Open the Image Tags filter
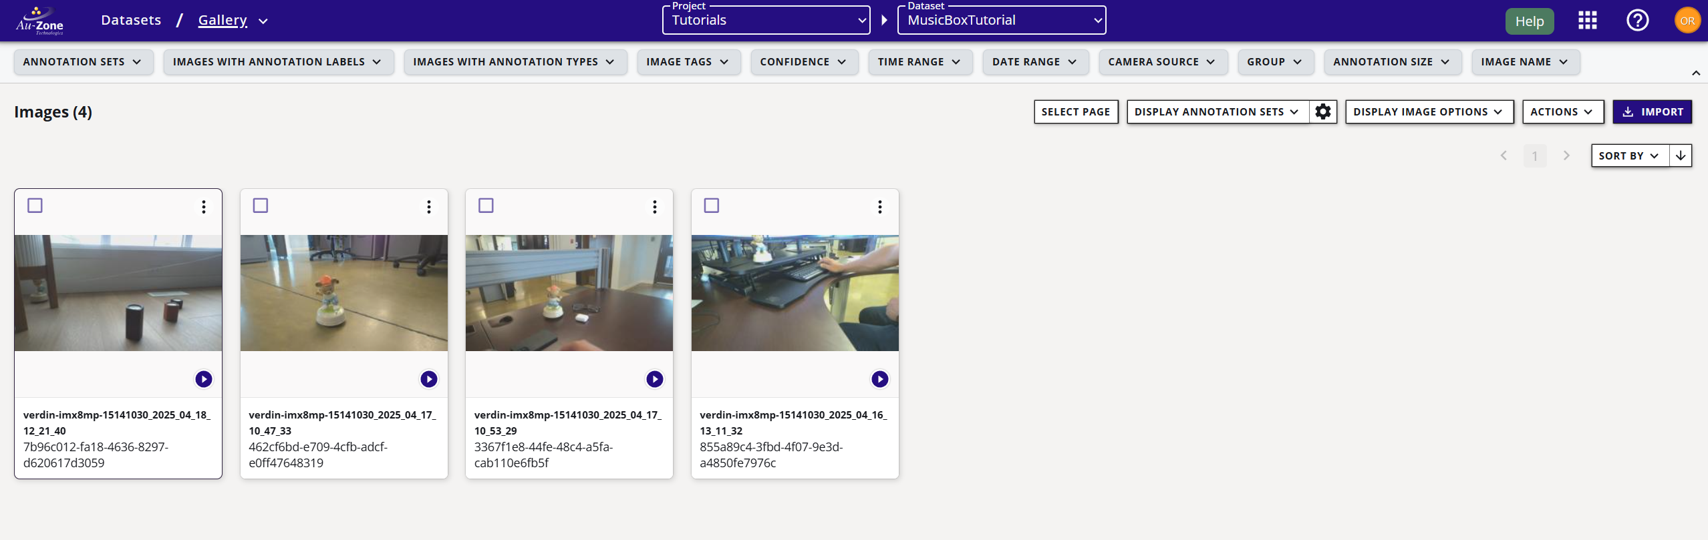 [x=688, y=62]
